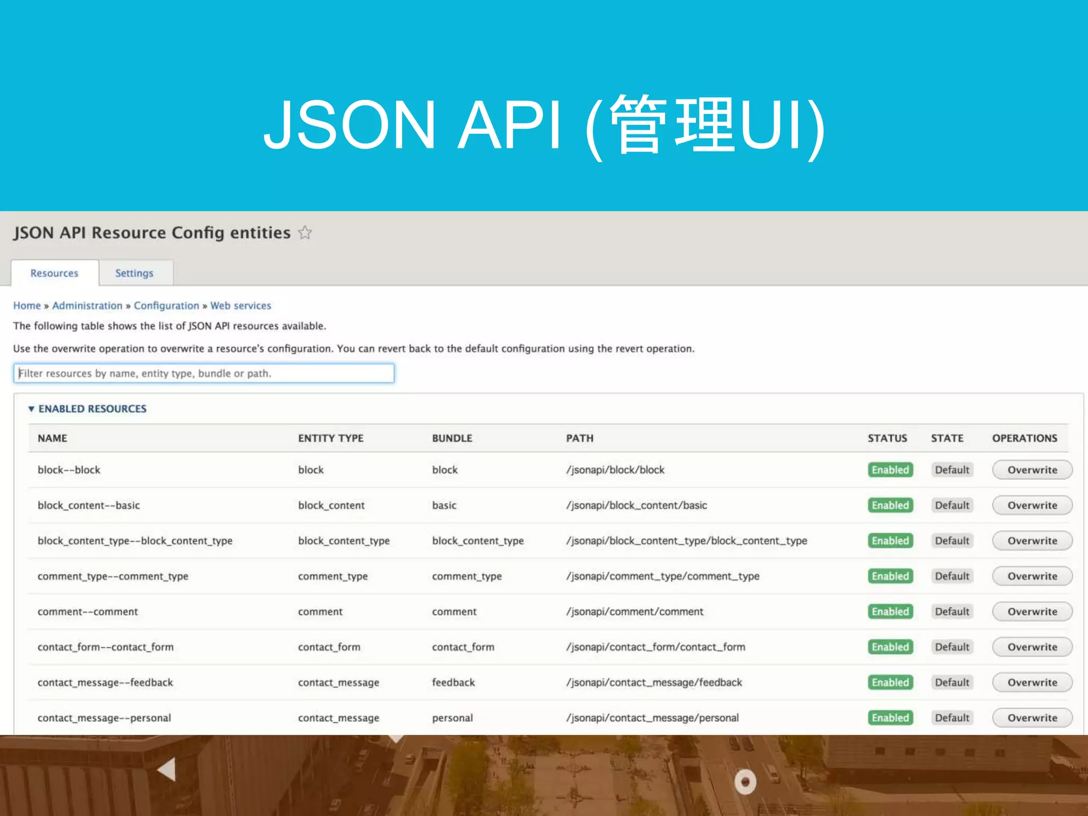Screen dimensions: 1088x816
Task: Open the Administration breadcrumb link
Action: pyautogui.click(x=87, y=305)
